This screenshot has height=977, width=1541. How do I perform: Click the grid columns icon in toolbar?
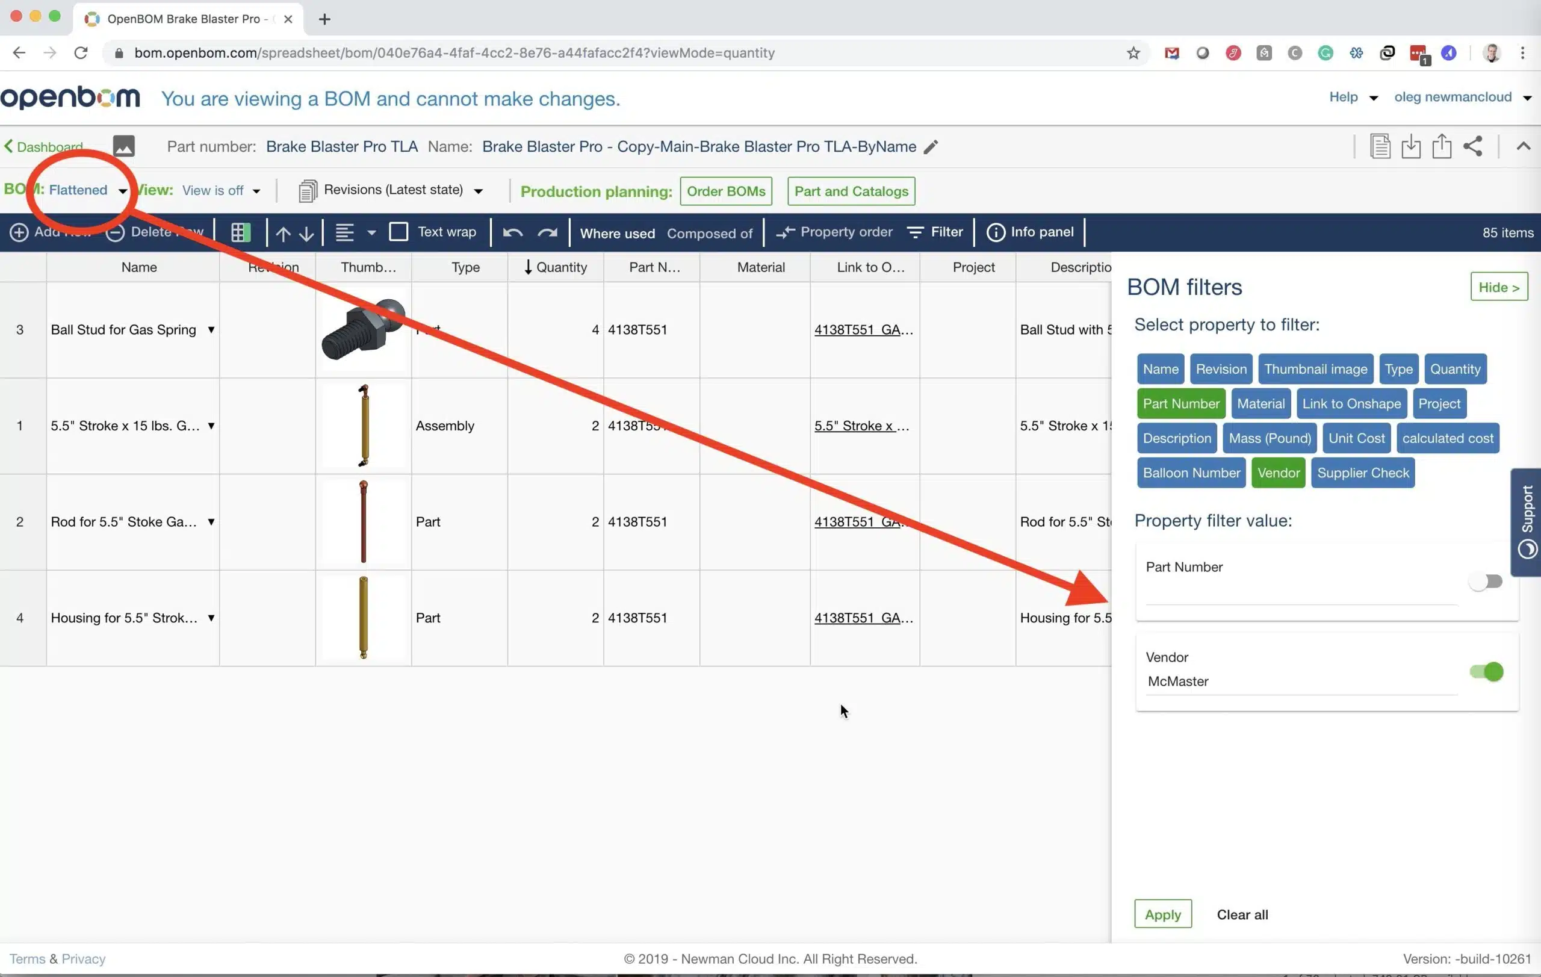(x=241, y=232)
